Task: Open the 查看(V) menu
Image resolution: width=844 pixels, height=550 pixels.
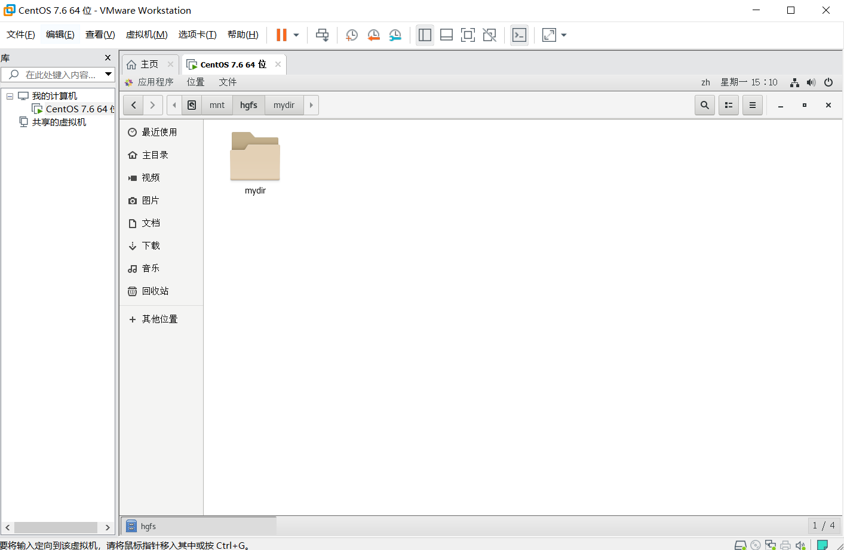Action: tap(100, 35)
